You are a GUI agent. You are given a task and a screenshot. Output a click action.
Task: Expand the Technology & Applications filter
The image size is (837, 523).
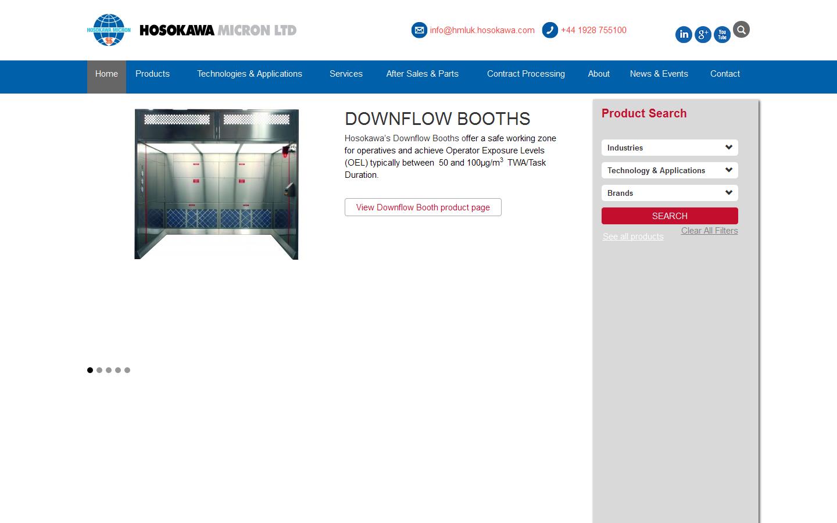coord(669,170)
